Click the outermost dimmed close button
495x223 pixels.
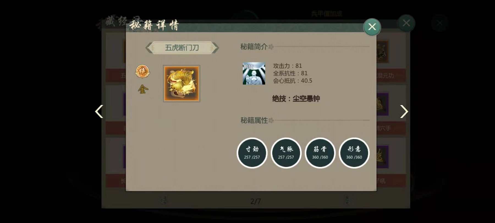[x=440, y=23]
